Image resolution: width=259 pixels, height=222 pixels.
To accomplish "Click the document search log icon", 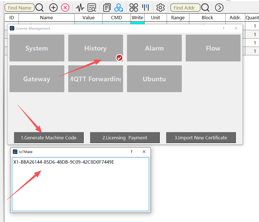I will pos(92,8).
